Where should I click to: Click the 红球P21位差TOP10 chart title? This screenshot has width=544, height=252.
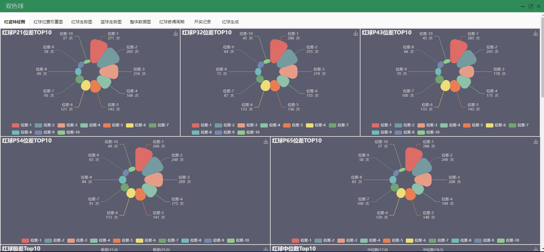(27, 33)
